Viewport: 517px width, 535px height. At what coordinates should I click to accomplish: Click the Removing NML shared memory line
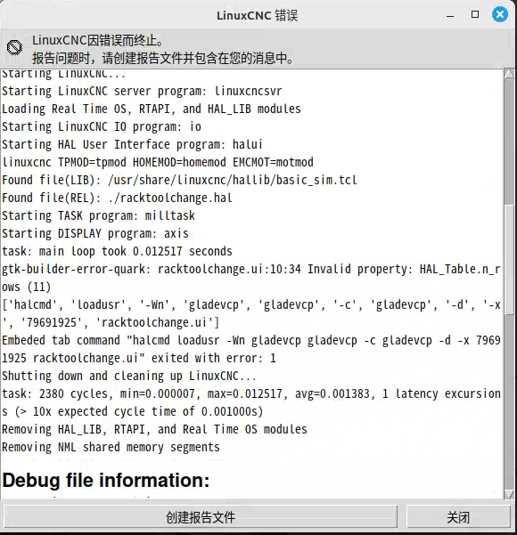111,447
